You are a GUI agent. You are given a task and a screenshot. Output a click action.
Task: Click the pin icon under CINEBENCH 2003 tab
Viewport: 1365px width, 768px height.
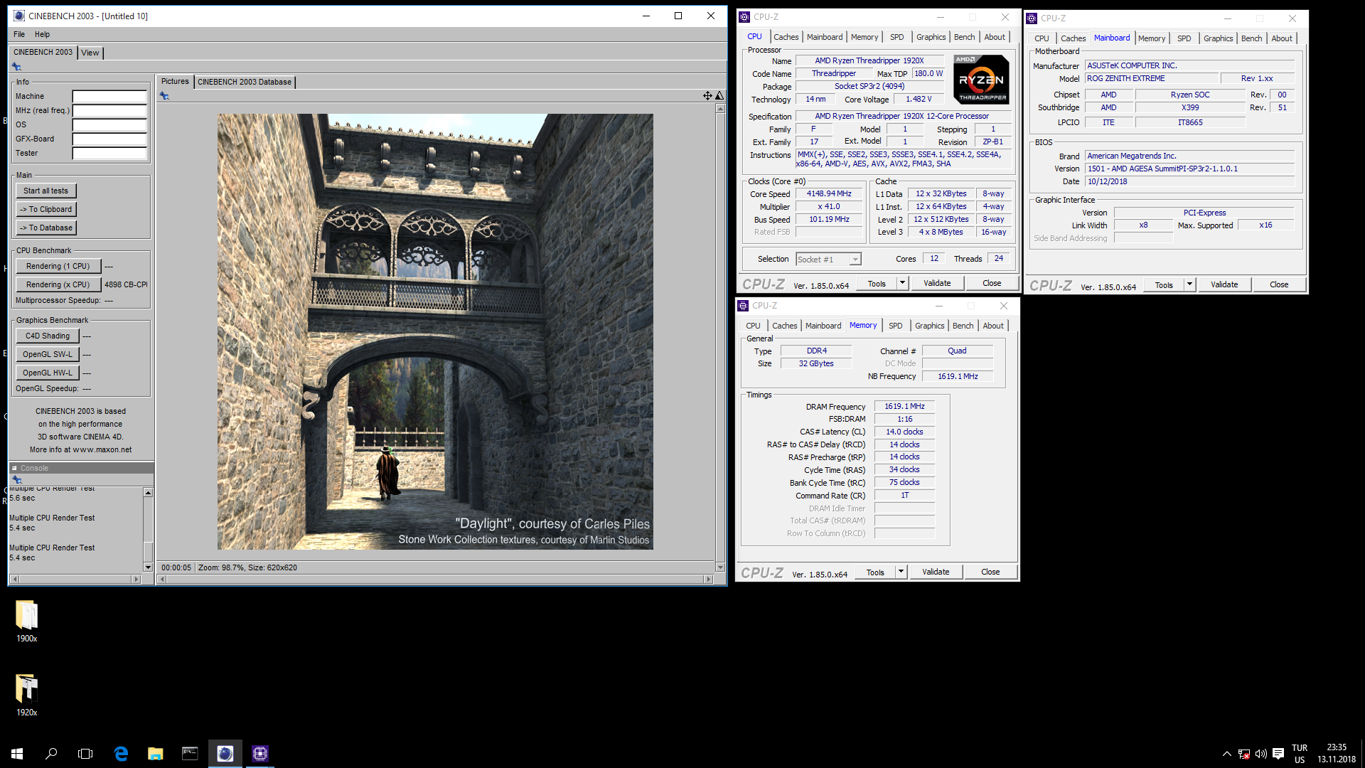tap(16, 67)
